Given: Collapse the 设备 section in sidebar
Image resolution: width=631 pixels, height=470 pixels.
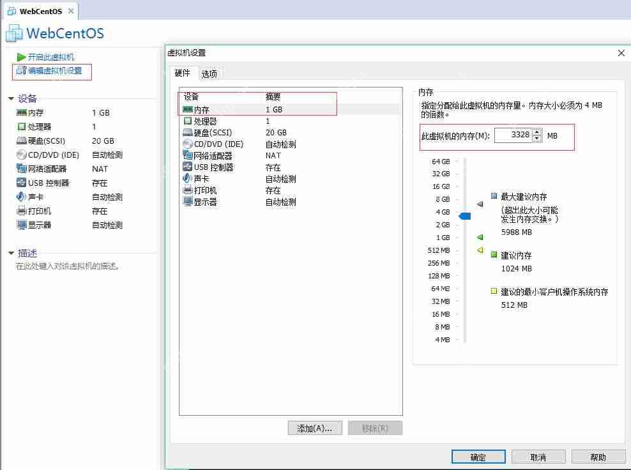Looking at the screenshot, I should (x=11, y=98).
